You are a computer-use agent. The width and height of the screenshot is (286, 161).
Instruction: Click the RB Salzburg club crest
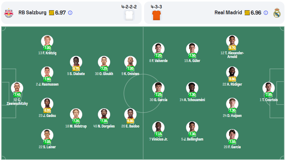click(8, 13)
